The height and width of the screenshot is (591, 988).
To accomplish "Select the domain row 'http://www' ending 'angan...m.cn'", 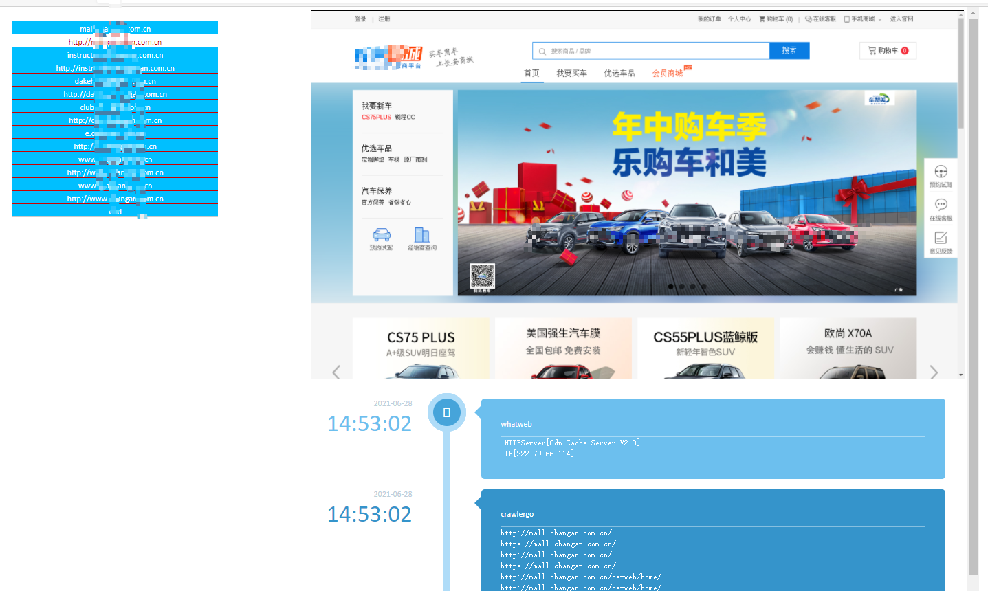I will tap(115, 199).
